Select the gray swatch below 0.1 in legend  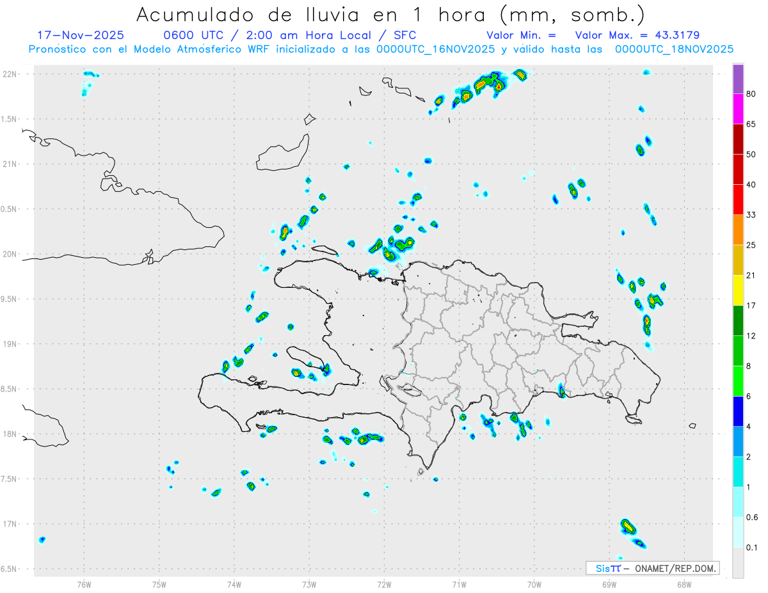click(x=738, y=562)
